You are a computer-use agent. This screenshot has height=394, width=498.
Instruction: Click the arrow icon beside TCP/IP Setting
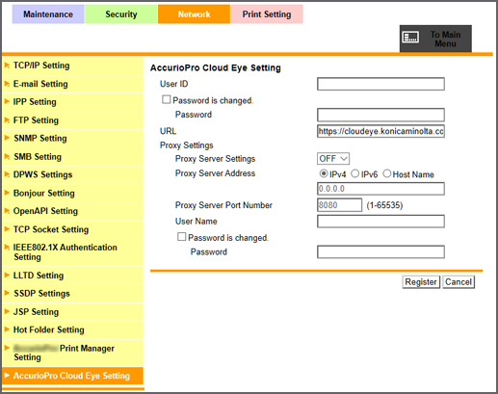tap(7, 66)
